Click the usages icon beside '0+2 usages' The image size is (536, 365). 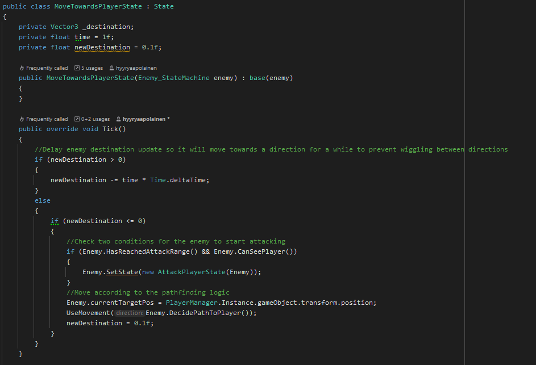(77, 119)
